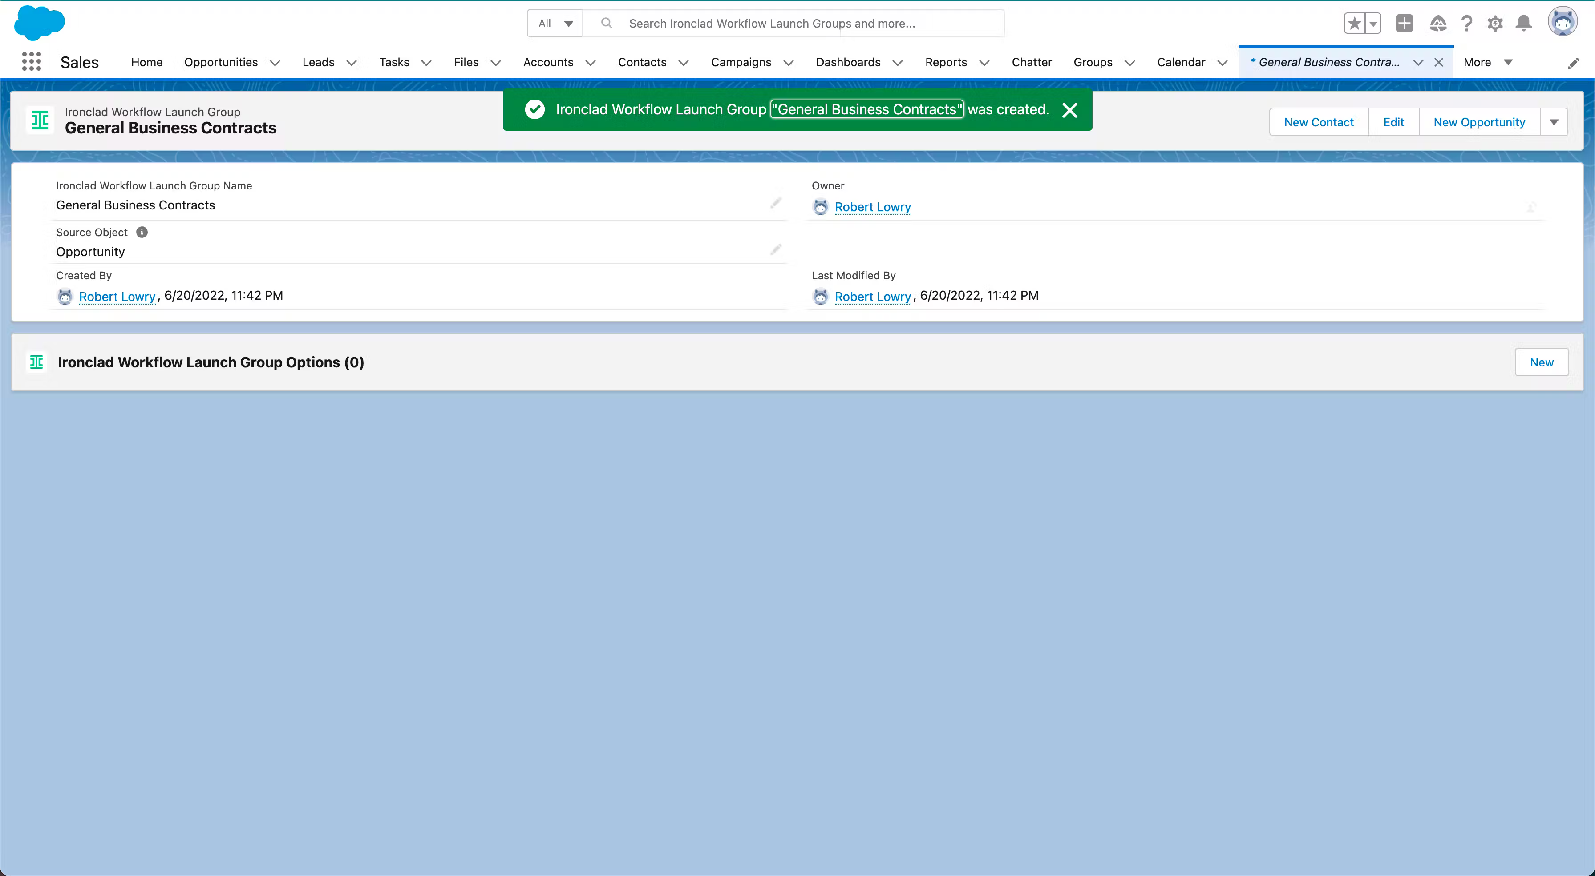The height and width of the screenshot is (876, 1595).
Task: Expand the Tasks nav dropdown
Action: coord(426,63)
